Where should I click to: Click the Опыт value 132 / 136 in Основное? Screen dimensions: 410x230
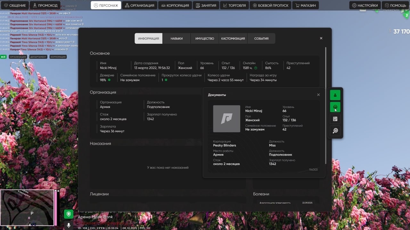click(228, 68)
